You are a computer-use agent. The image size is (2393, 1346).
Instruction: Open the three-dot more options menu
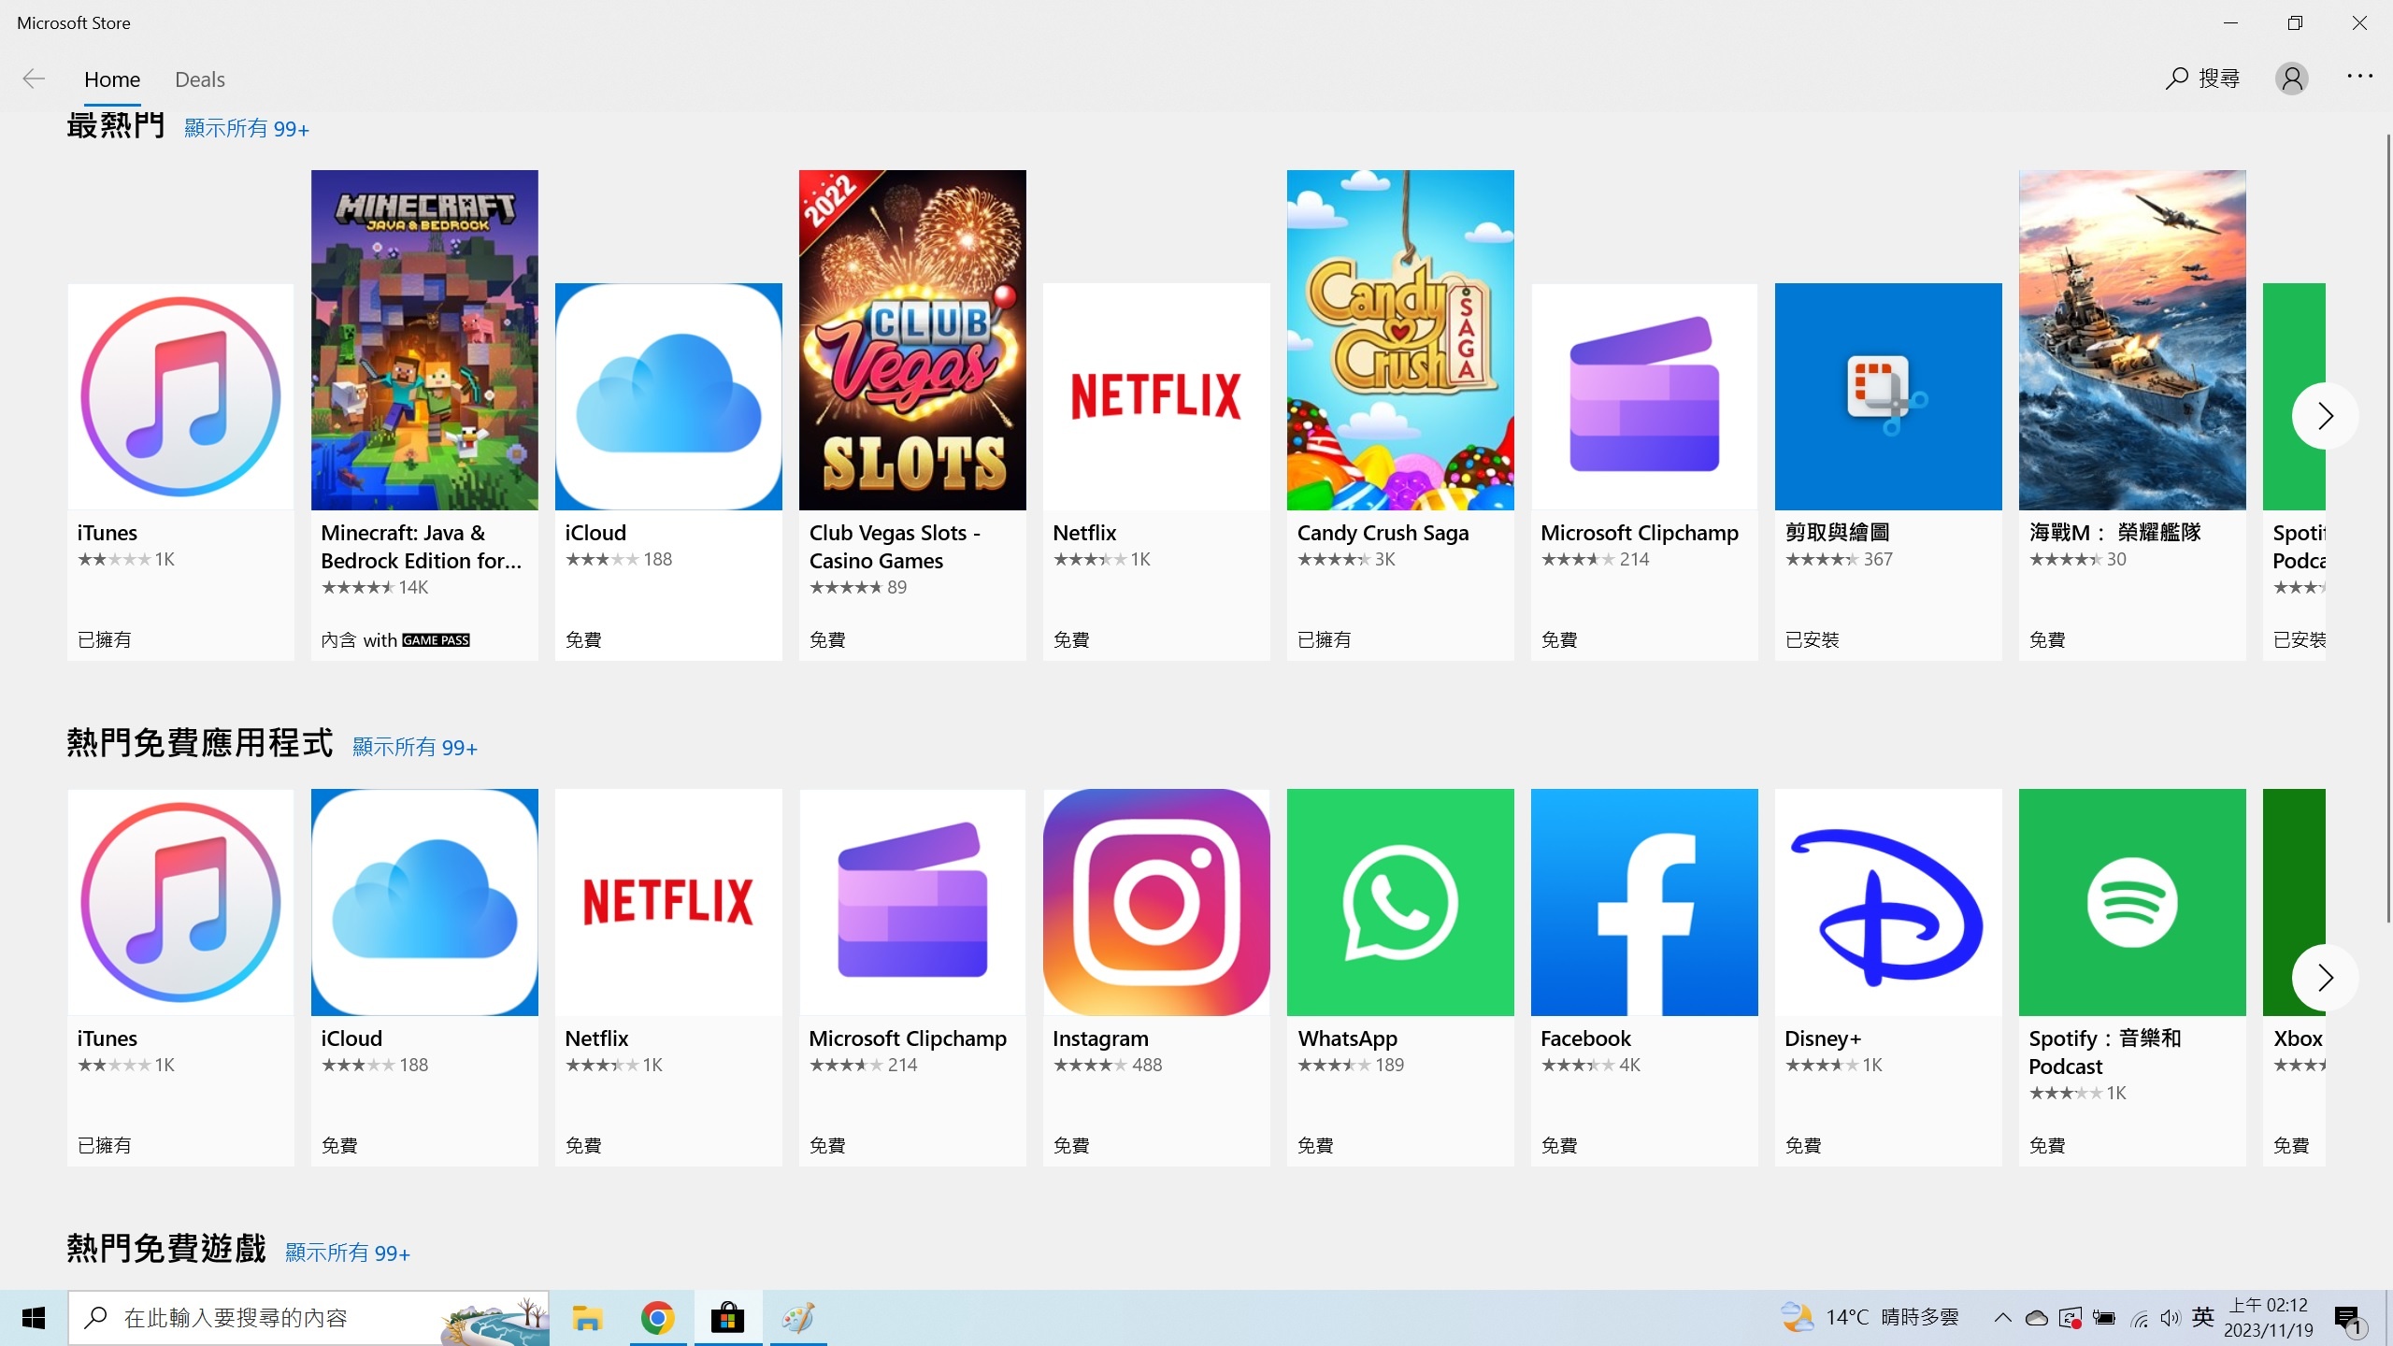pyautogui.click(x=2359, y=77)
